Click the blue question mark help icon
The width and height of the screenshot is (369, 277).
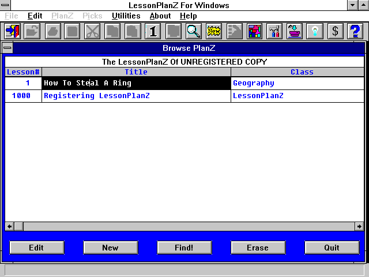[x=355, y=31]
